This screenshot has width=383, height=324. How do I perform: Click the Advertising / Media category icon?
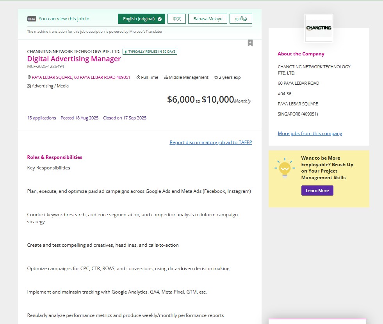pos(29,86)
